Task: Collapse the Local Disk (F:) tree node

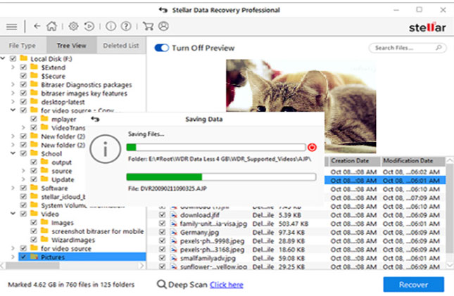Action: 3,59
